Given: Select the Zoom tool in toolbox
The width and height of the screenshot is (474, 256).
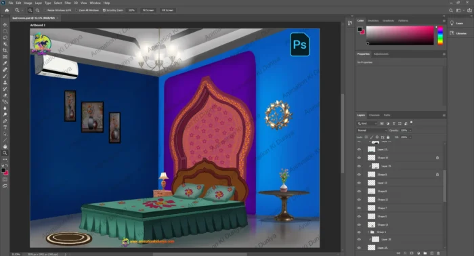Looking at the screenshot, I should (x=5, y=153).
